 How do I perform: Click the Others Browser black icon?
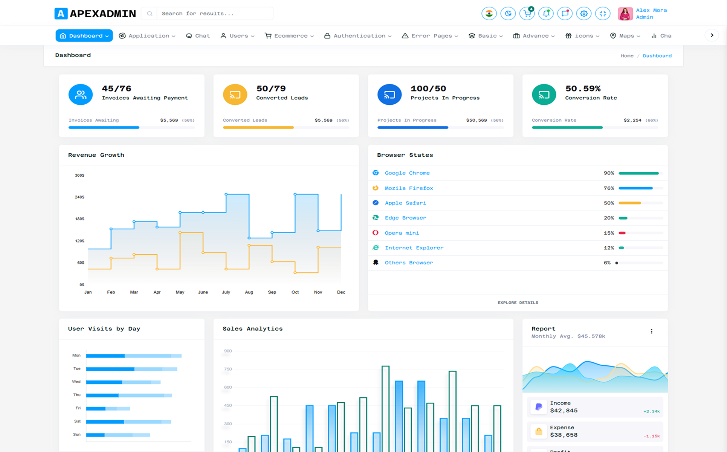coord(376,263)
